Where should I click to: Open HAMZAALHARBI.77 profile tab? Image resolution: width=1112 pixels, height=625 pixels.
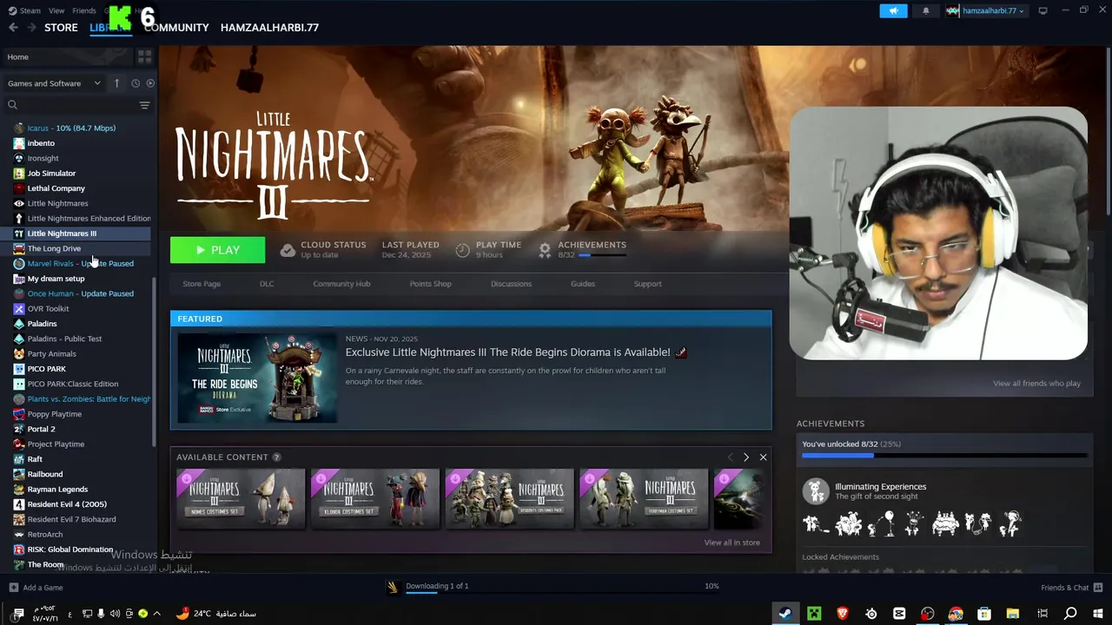269,28
